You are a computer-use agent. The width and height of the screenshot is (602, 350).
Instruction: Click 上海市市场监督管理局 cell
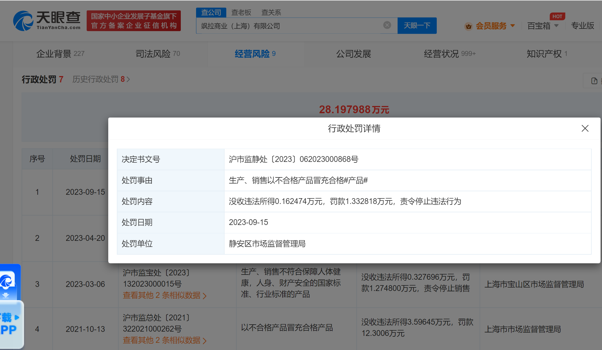(523, 329)
